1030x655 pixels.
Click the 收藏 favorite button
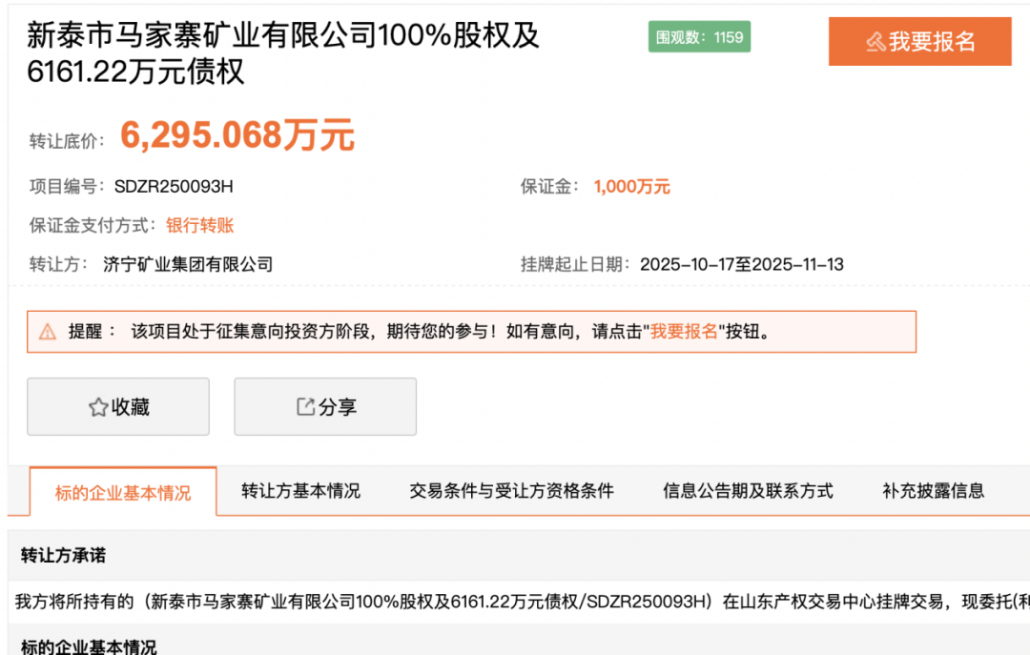point(118,407)
